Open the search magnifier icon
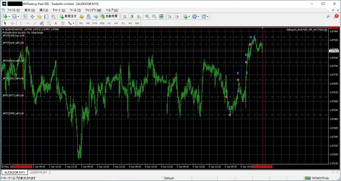 coord(328,16)
